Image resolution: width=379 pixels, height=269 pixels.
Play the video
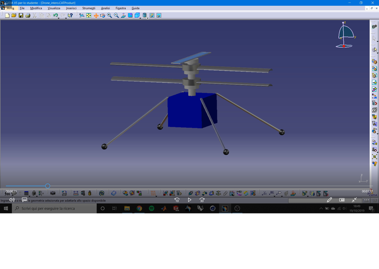point(189,200)
